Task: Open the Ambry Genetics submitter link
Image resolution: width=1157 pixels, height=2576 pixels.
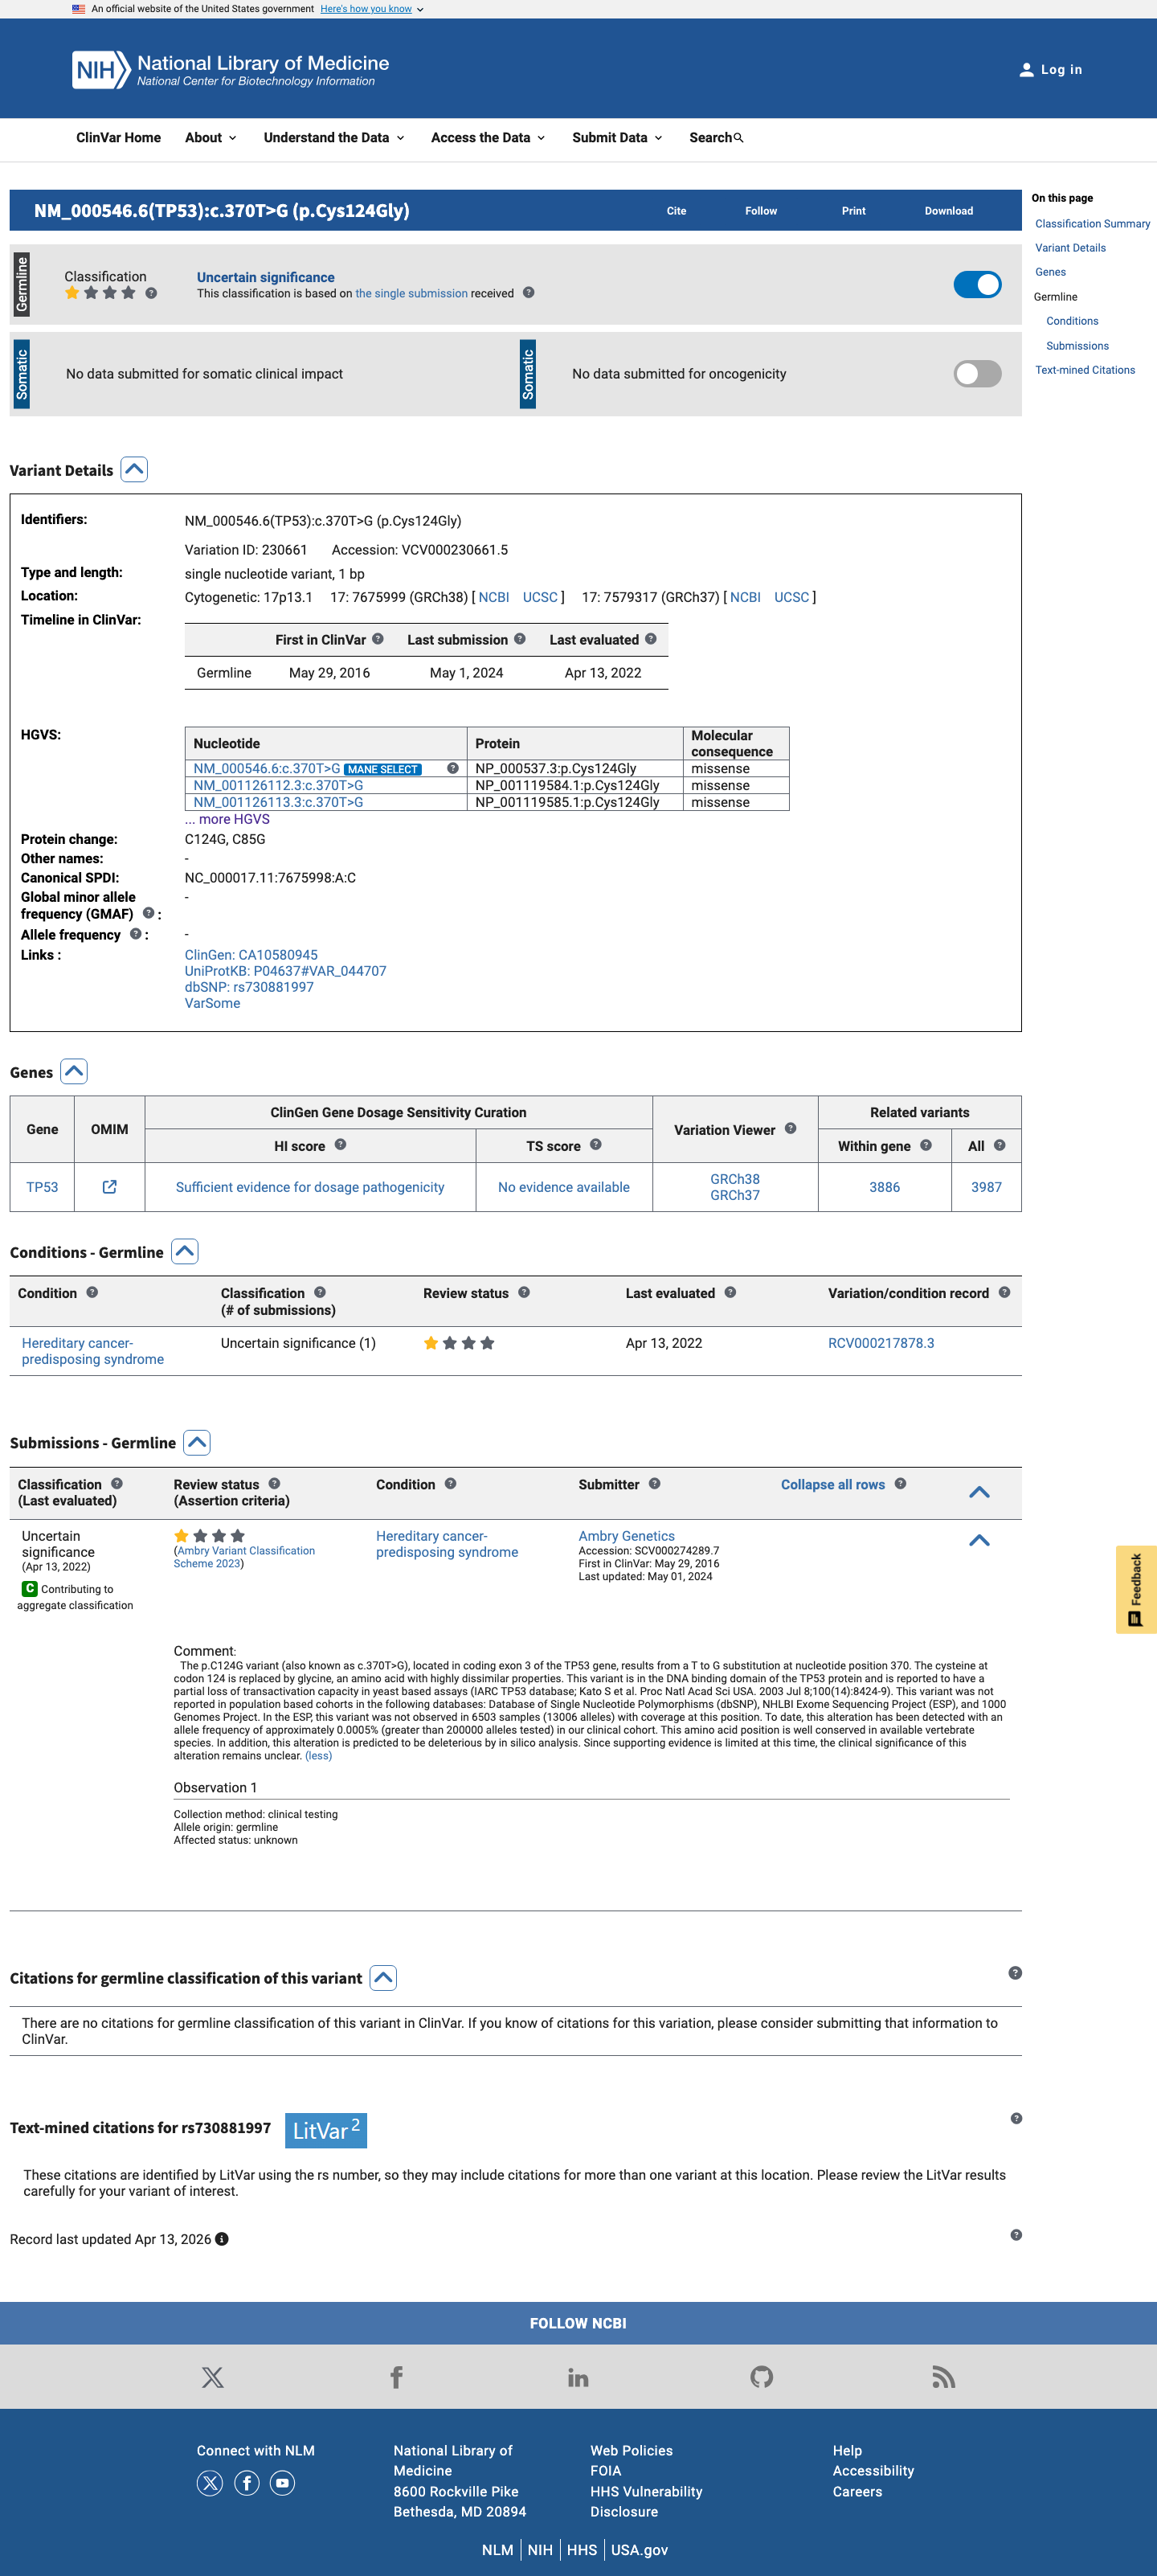Action: [x=627, y=1536]
